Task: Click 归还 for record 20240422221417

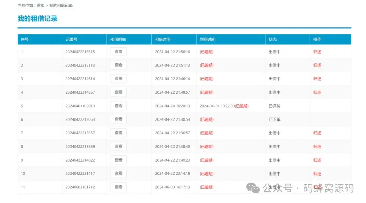Action: pos(317,174)
